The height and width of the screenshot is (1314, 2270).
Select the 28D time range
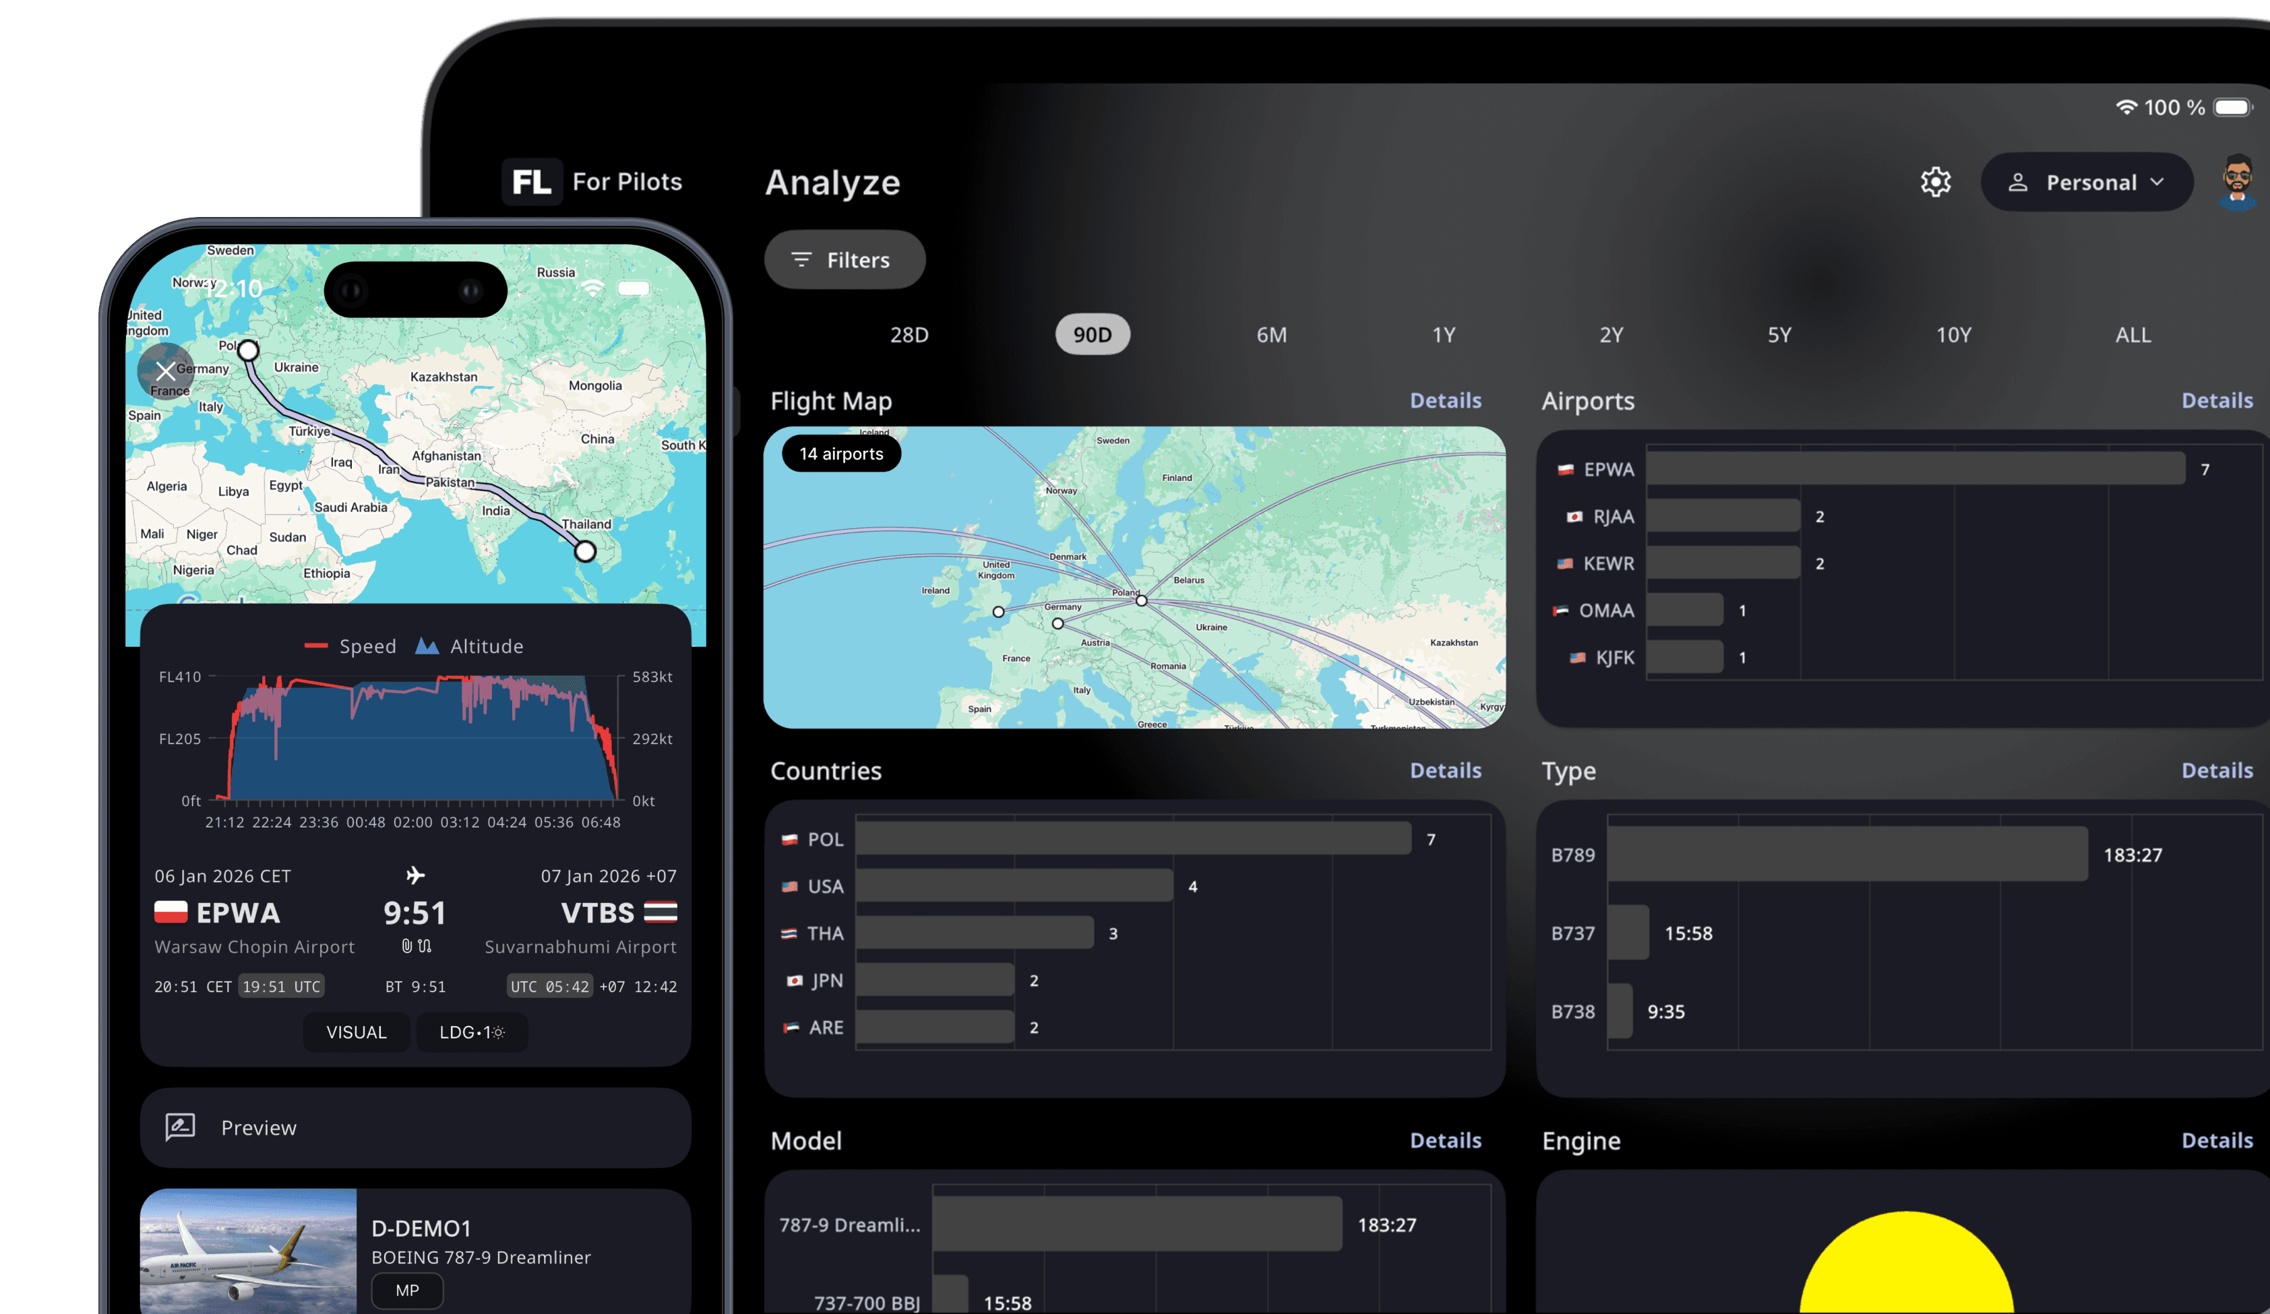click(909, 335)
